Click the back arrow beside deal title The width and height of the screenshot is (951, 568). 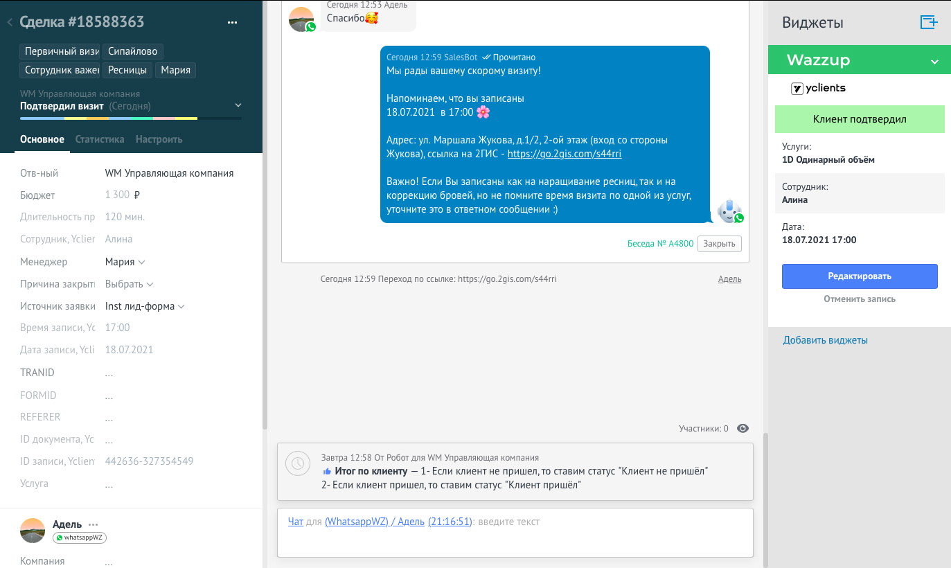click(x=10, y=23)
